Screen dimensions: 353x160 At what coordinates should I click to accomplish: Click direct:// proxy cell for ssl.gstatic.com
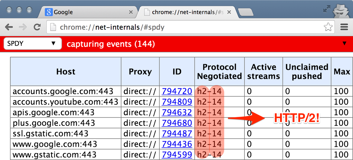[x=140, y=134]
